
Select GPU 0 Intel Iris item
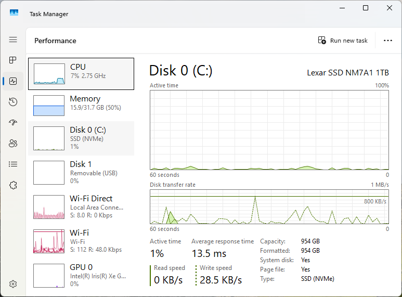81,275
